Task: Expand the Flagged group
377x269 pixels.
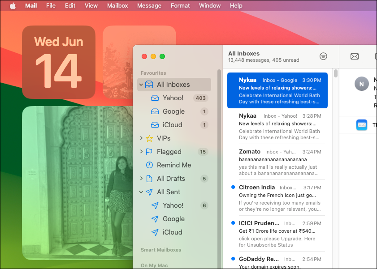Action: pyautogui.click(x=141, y=151)
